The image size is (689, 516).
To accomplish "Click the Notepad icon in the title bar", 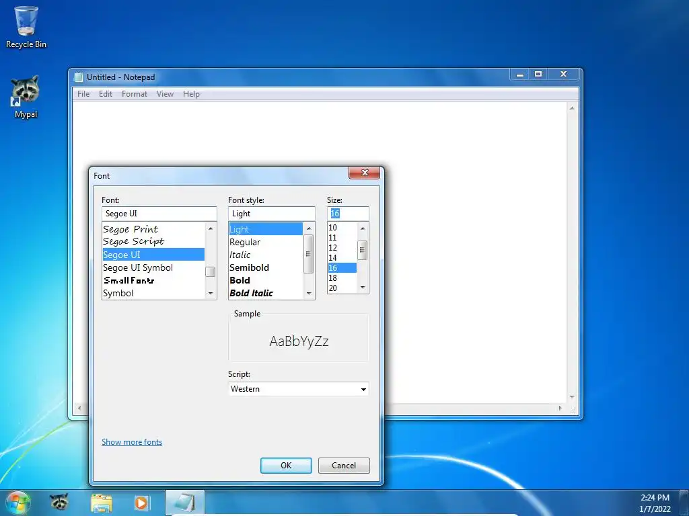I will point(79,77).
